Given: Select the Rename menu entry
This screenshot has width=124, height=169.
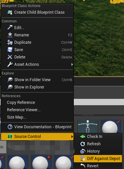Looking at the screenshot, I should pyautogui.click(x=37, y=35).
